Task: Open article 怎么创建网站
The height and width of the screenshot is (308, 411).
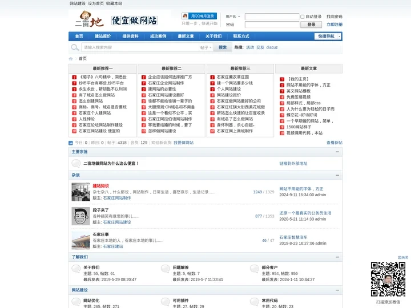Action: (91, 101)
